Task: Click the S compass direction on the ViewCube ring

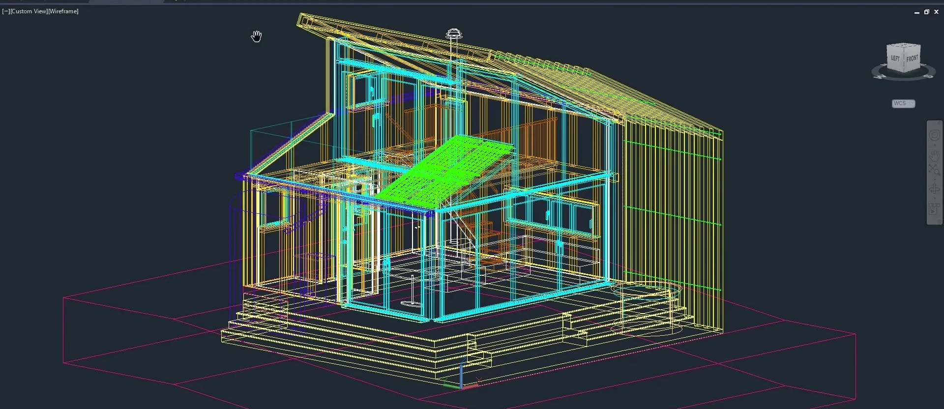Action: 928,77
